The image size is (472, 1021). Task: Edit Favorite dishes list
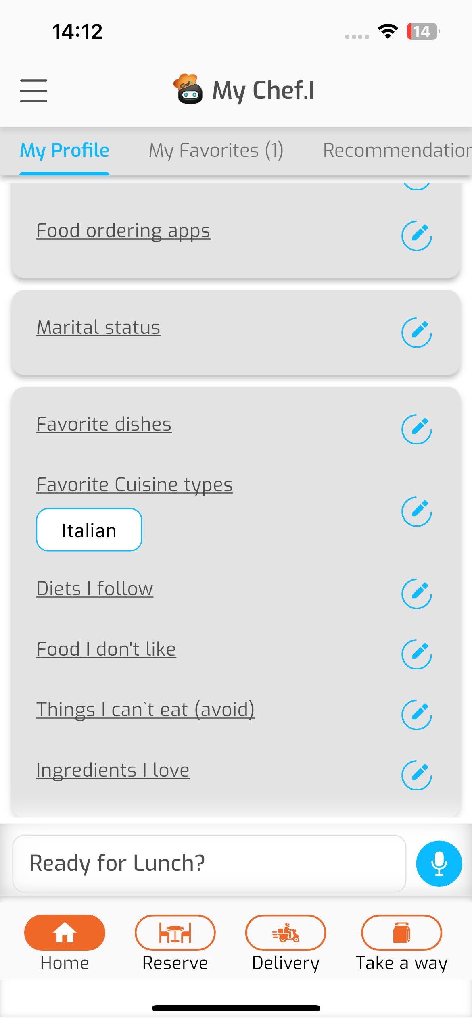(416, 429)
